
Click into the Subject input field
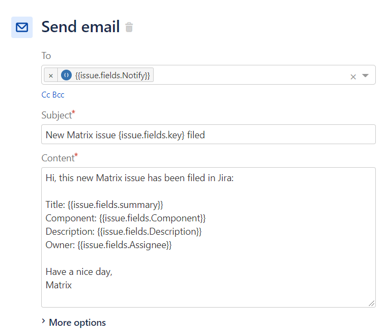coord(208,135)
